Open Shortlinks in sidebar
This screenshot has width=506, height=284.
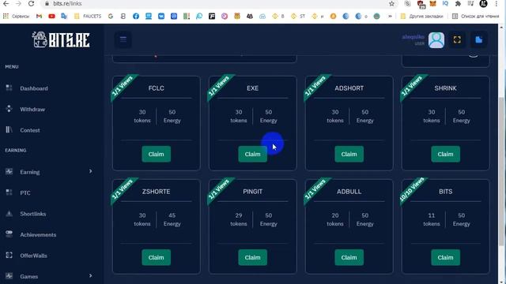click(x=33, y=214)
